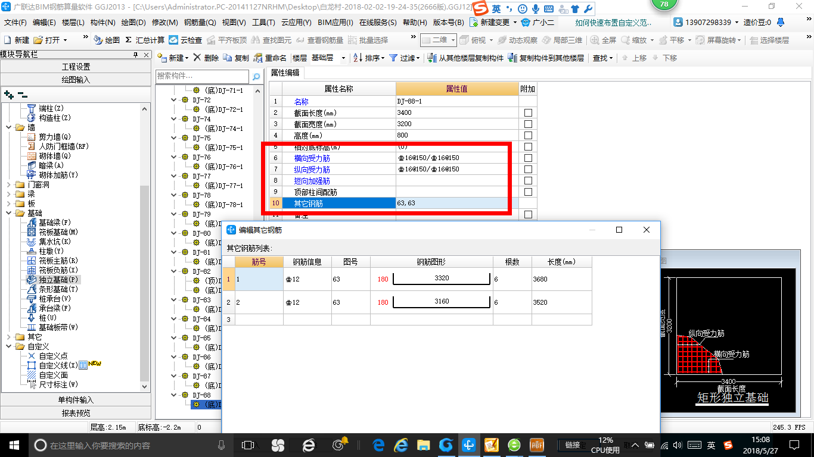The image size is (814, 457).
Task: Toggle 附加 checkbox for 截面长度 row
Action: [528, 112]
